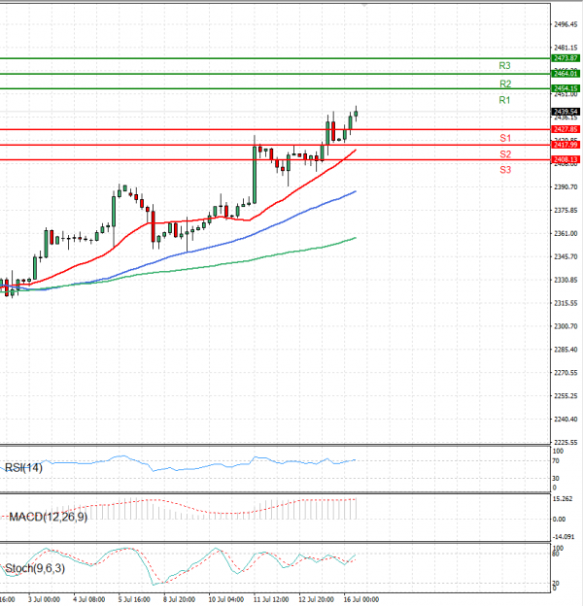Click the MACD 15.262 scale value

click(563, 499)
